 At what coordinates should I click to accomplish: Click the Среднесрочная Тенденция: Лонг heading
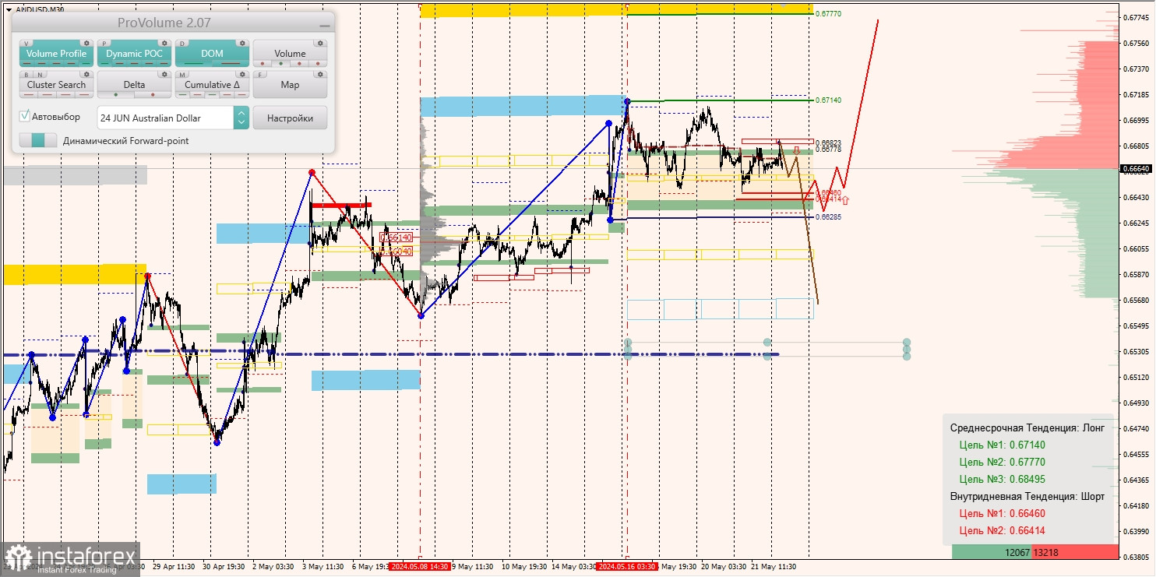(x=1027, y=428)
